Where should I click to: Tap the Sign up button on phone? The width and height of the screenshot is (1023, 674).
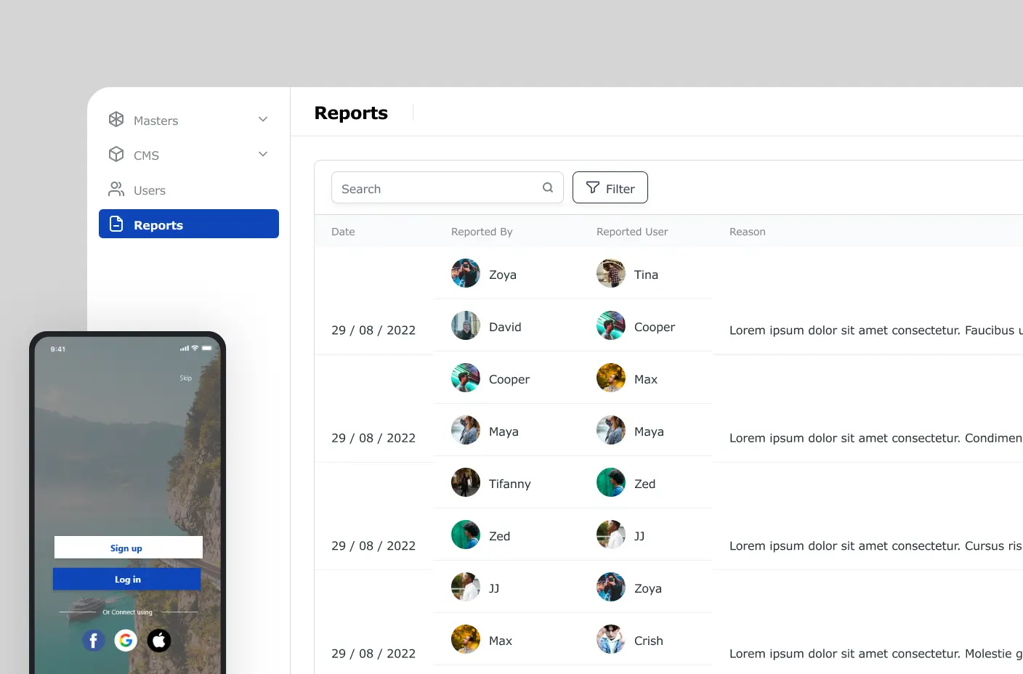128,548
